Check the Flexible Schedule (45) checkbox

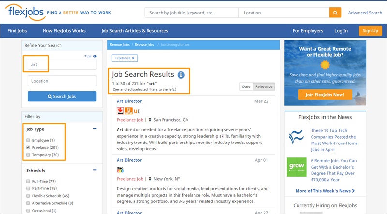click(28, 196)
